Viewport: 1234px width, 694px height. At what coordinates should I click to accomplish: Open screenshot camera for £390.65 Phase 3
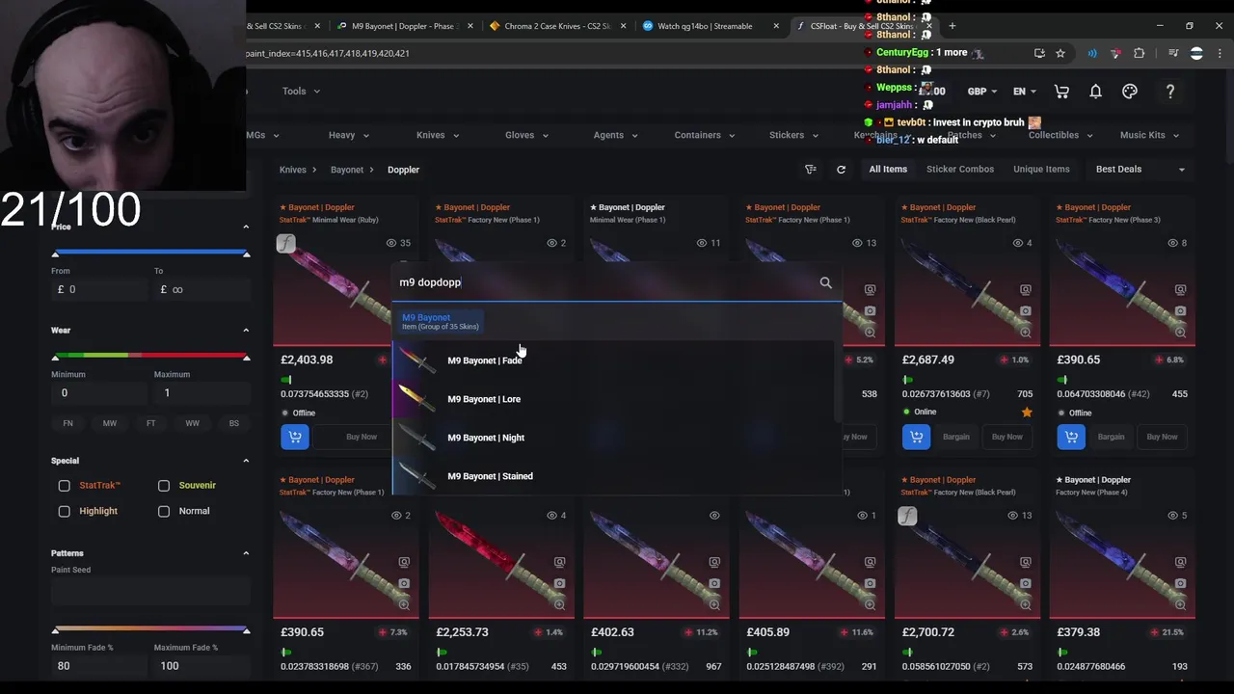(1180, 310)
